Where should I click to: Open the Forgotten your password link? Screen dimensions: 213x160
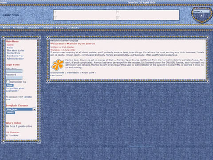15,89
